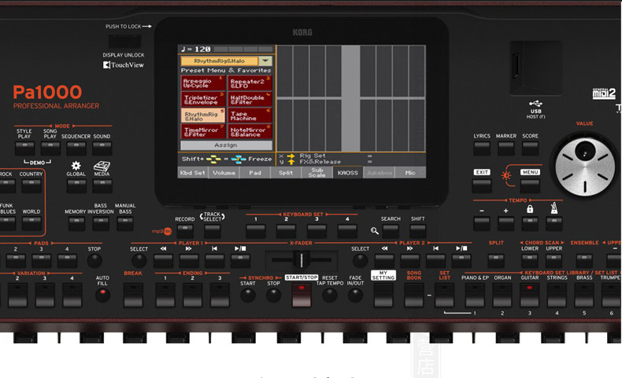Select Keyboard Set button 3
This screenshot has height=378, width=622.
tap(317, 231)
